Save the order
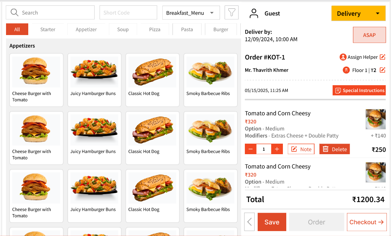391x236 pixels. point(272,222)
